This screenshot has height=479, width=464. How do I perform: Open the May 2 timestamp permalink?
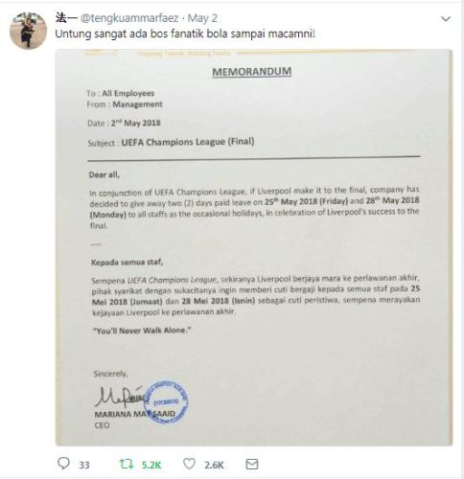click(202, 18)
